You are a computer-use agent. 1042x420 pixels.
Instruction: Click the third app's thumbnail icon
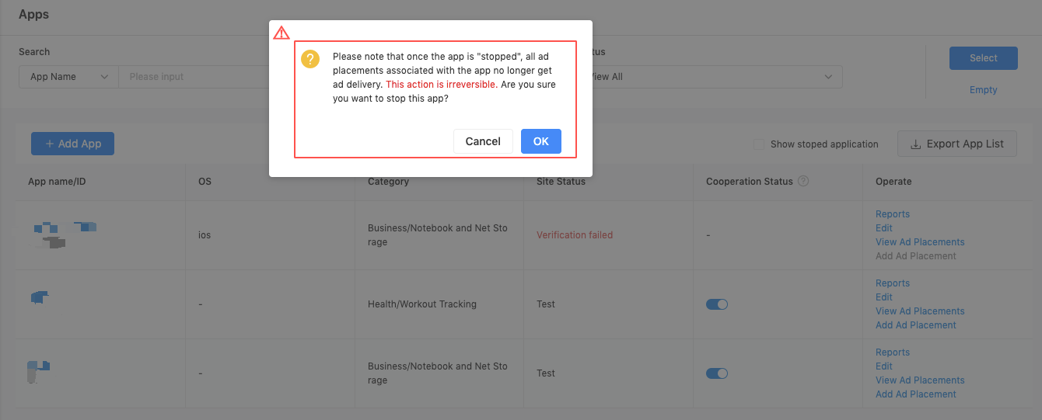pos(38,371)
